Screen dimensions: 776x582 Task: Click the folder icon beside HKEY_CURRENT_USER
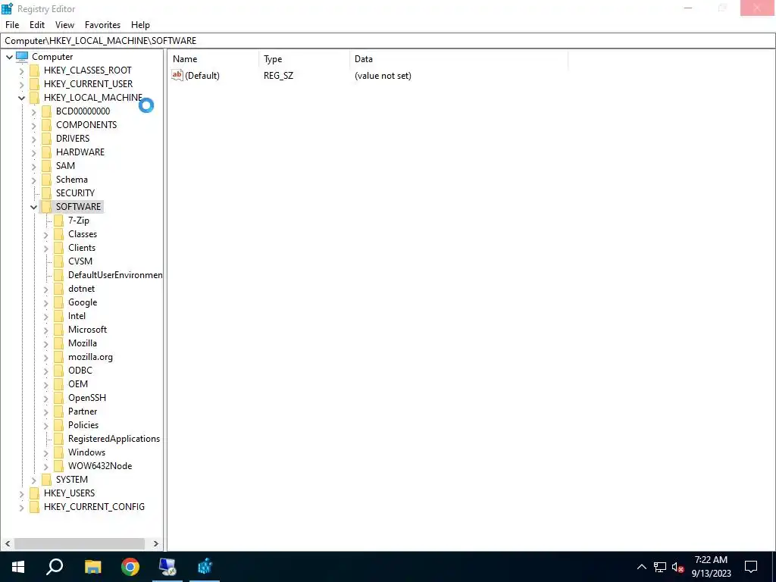(x=34, y=83)
